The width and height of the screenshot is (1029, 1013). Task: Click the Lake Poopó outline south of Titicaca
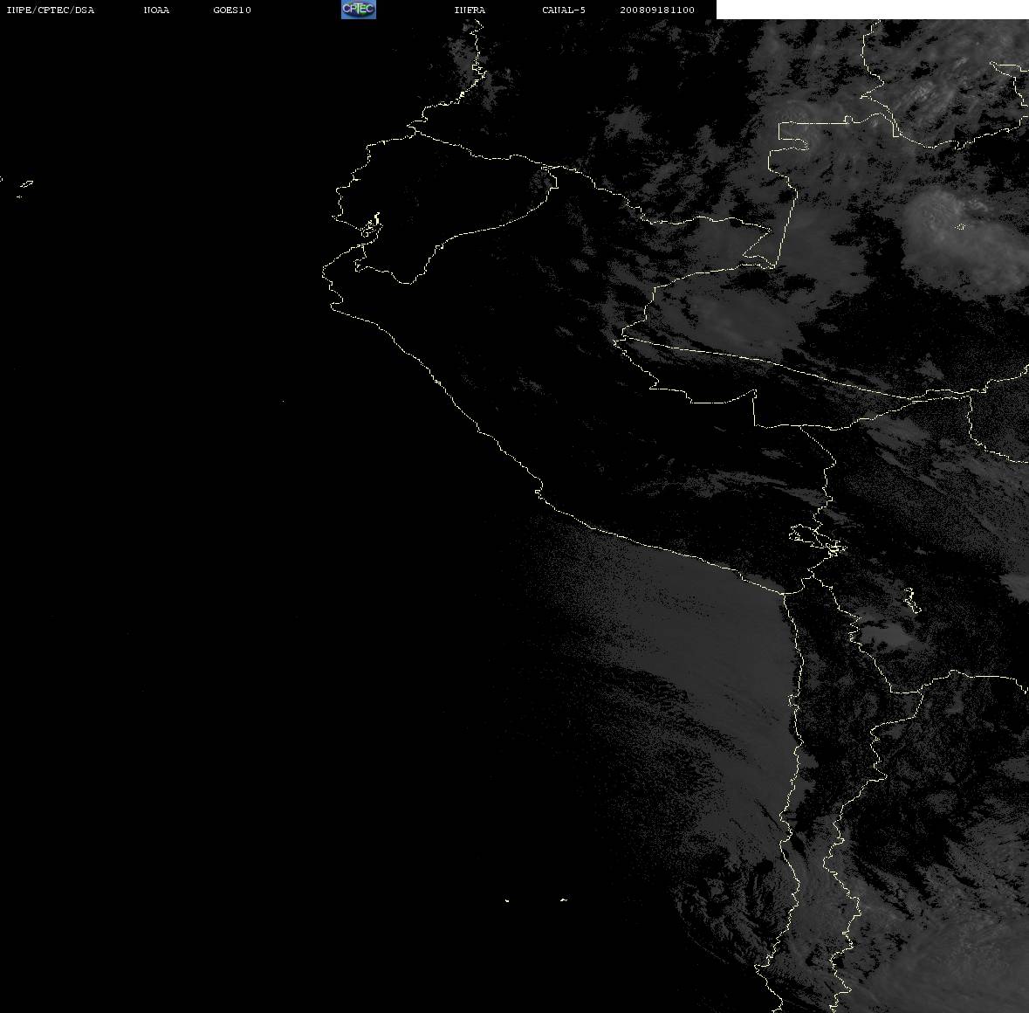point(912,600)
